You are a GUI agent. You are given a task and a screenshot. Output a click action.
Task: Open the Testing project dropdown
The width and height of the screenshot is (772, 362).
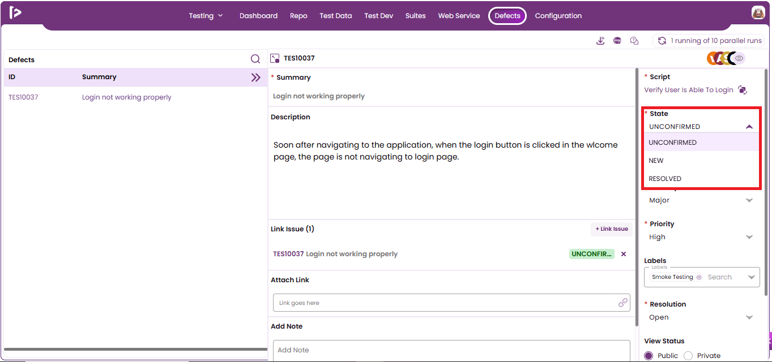click(206, 16)
